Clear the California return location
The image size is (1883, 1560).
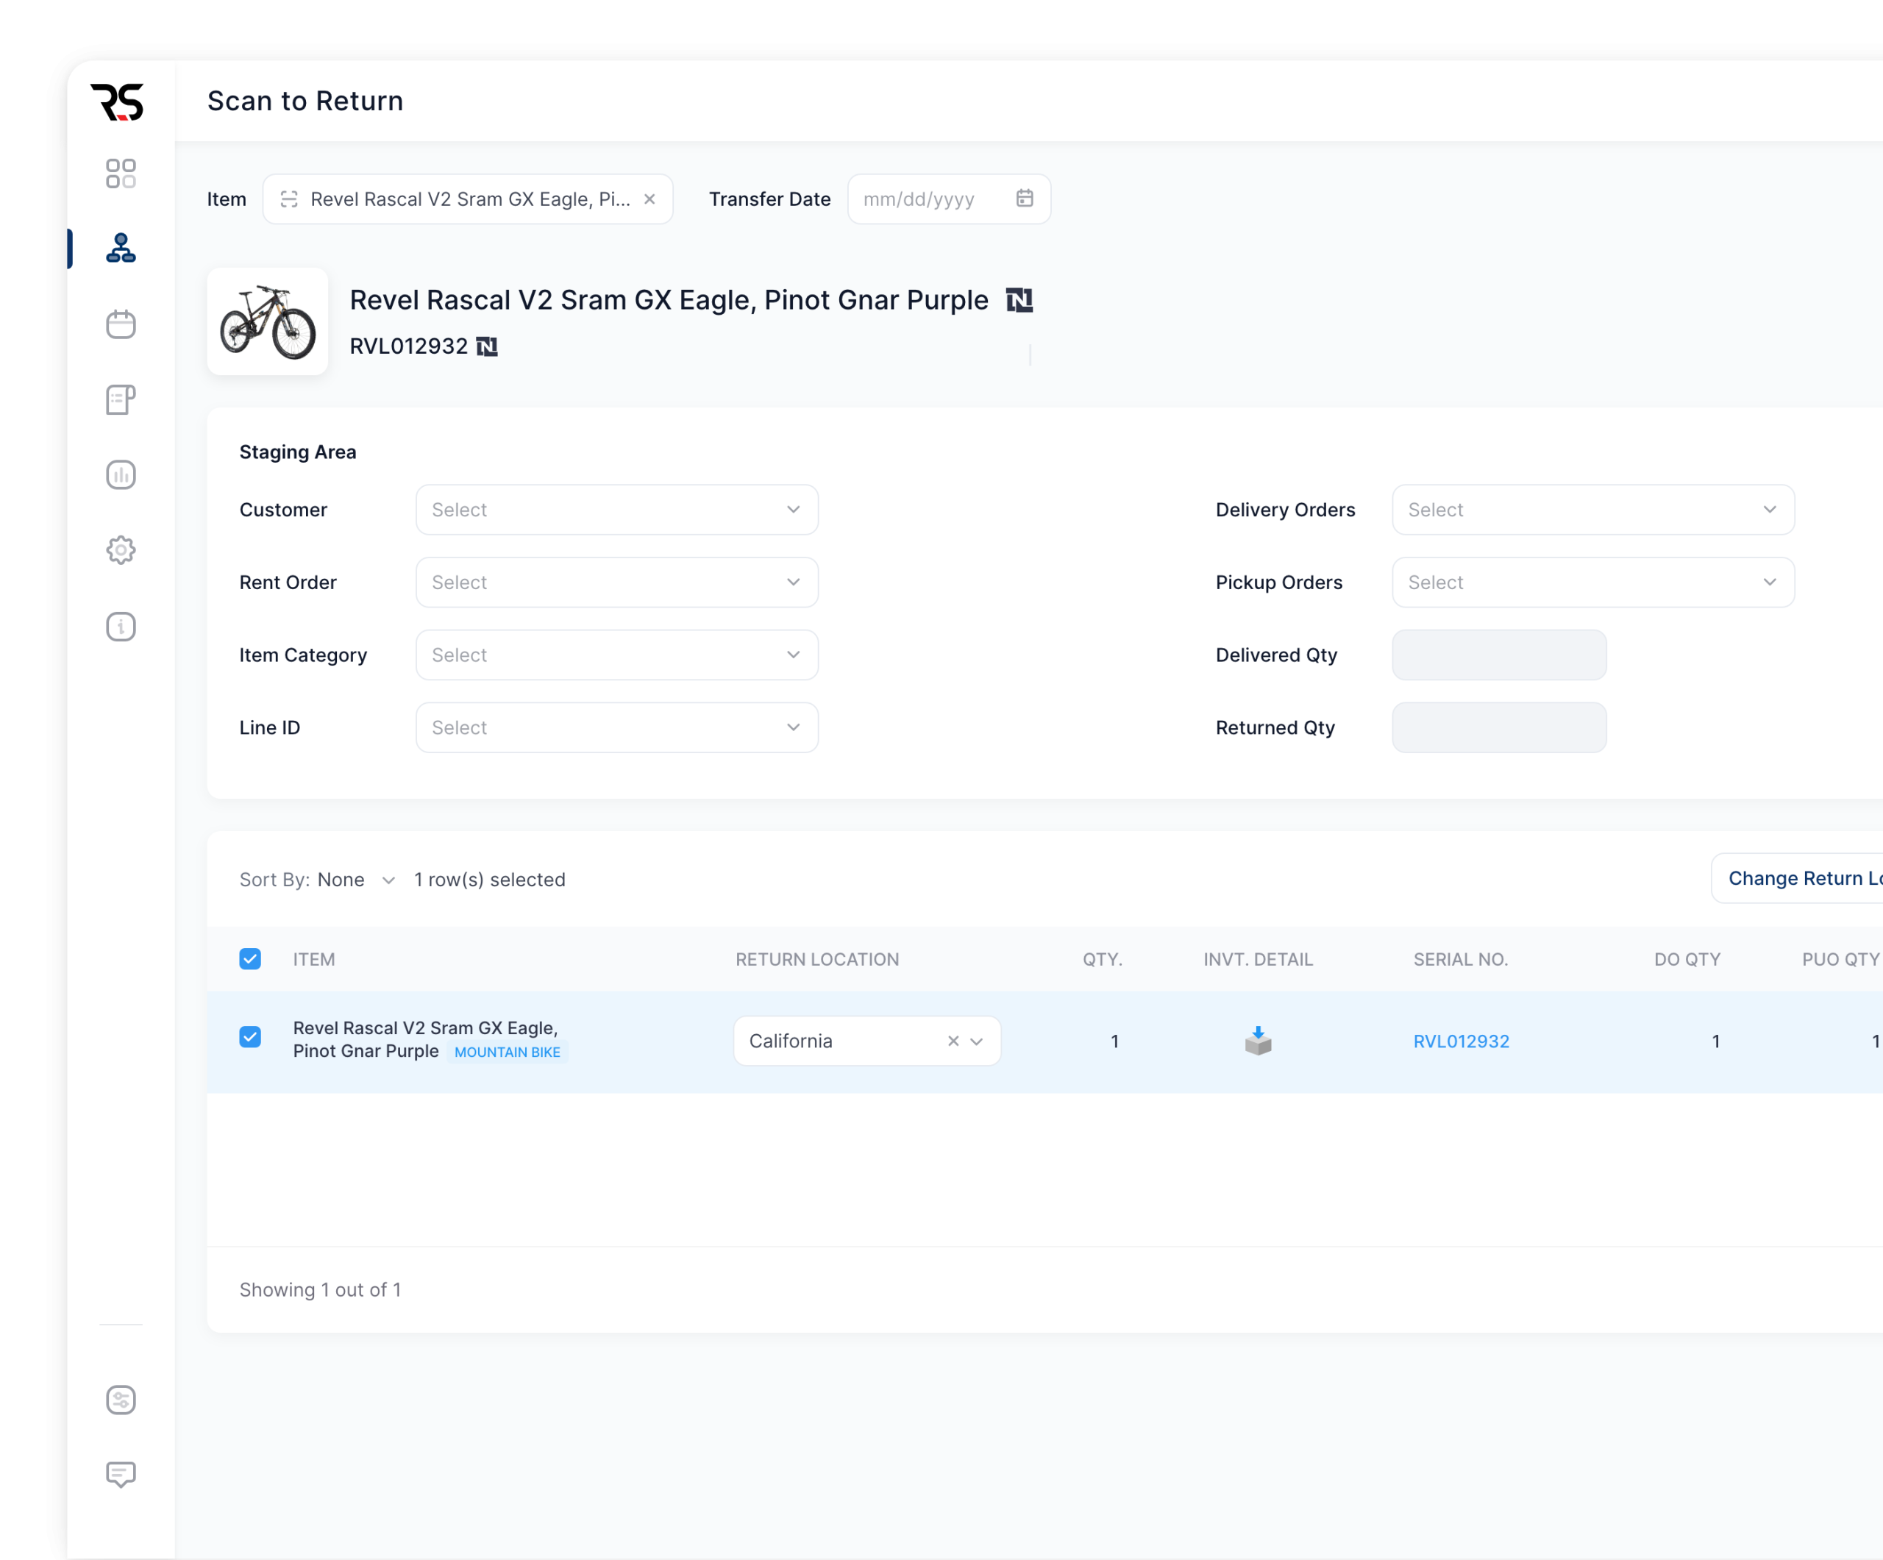[953, 1041]
